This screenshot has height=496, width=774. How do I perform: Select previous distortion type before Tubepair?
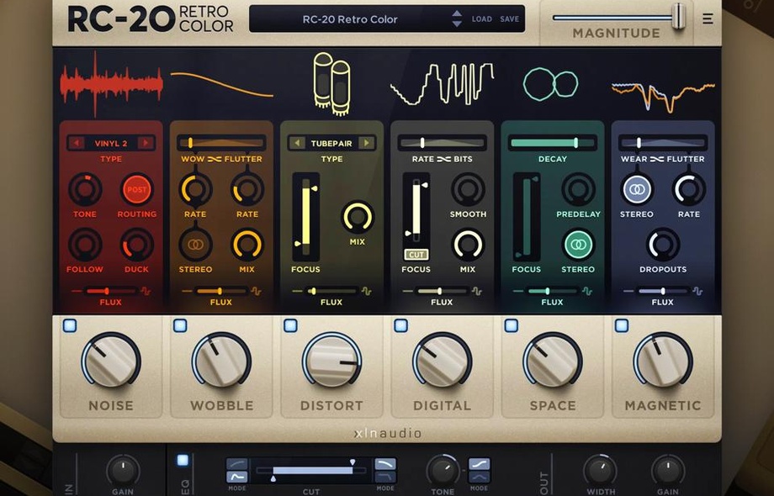coord(296,143)
